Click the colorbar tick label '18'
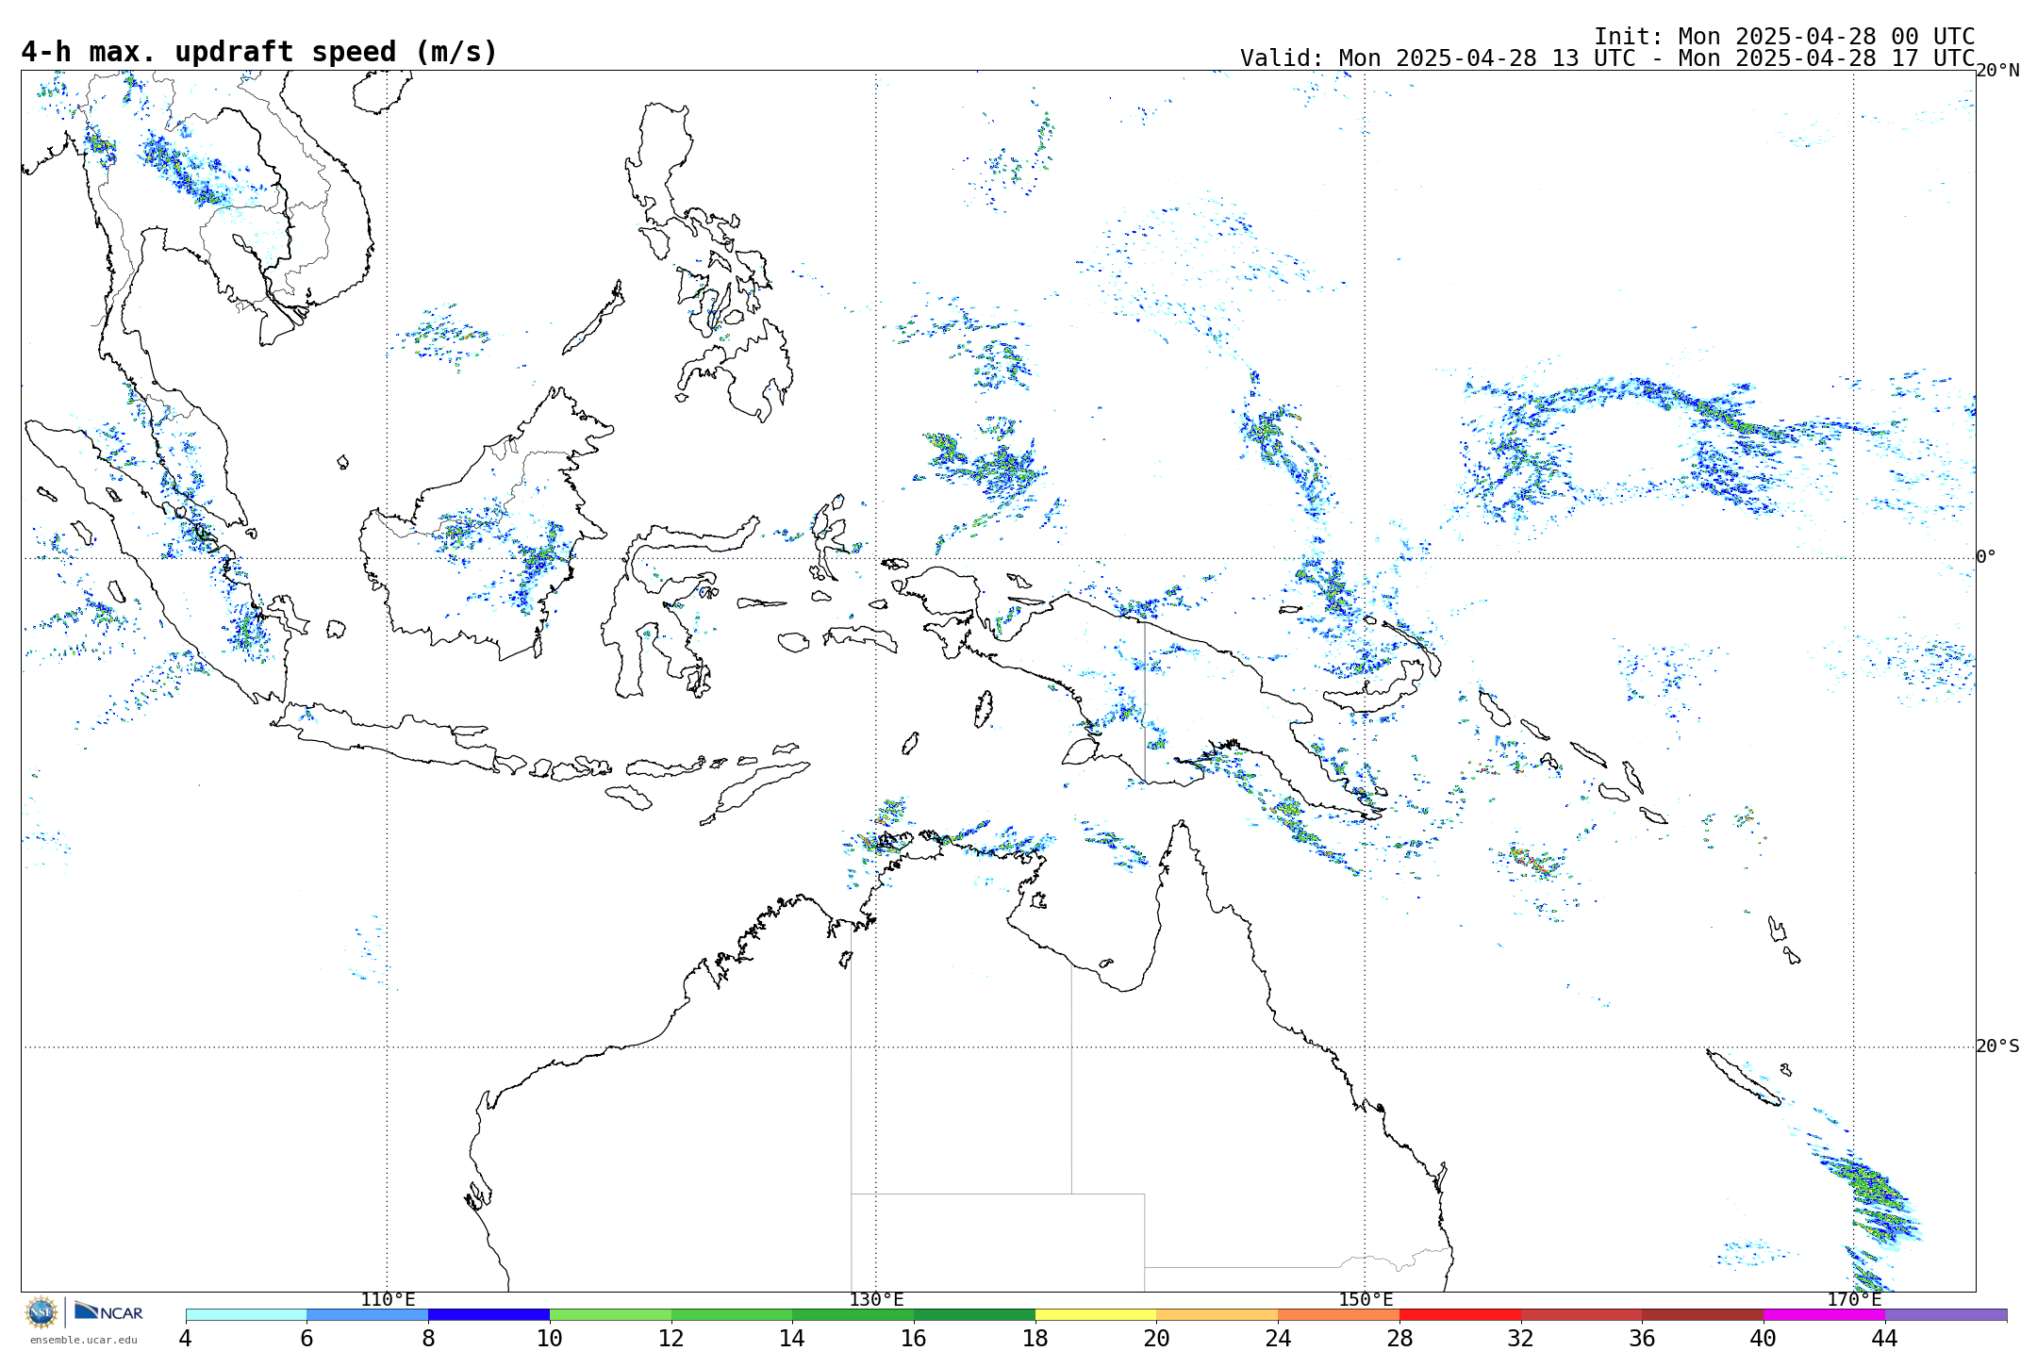Viewport: 2037px width, 1351px height. tap(1035, 1338)
